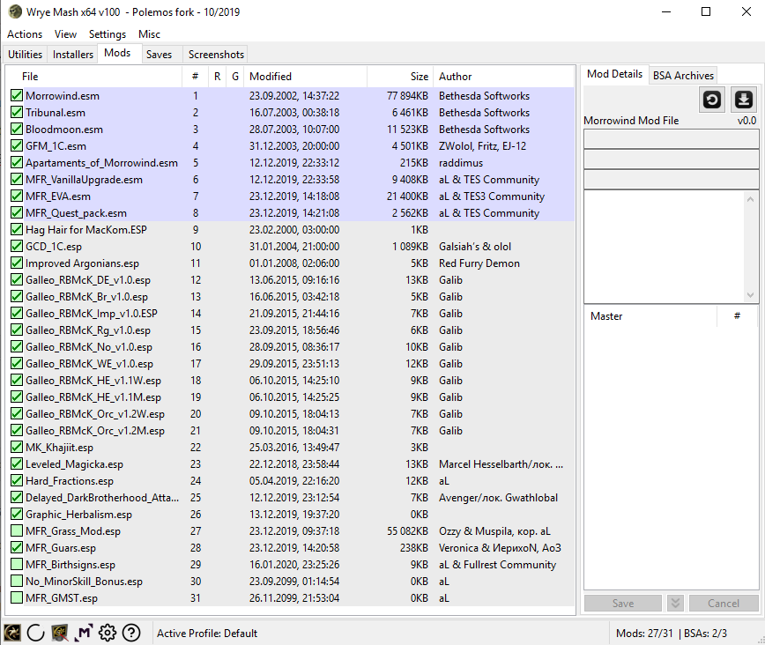Enable the MFR_Birthsigns.esp checkbox

(x=17, y=565)
